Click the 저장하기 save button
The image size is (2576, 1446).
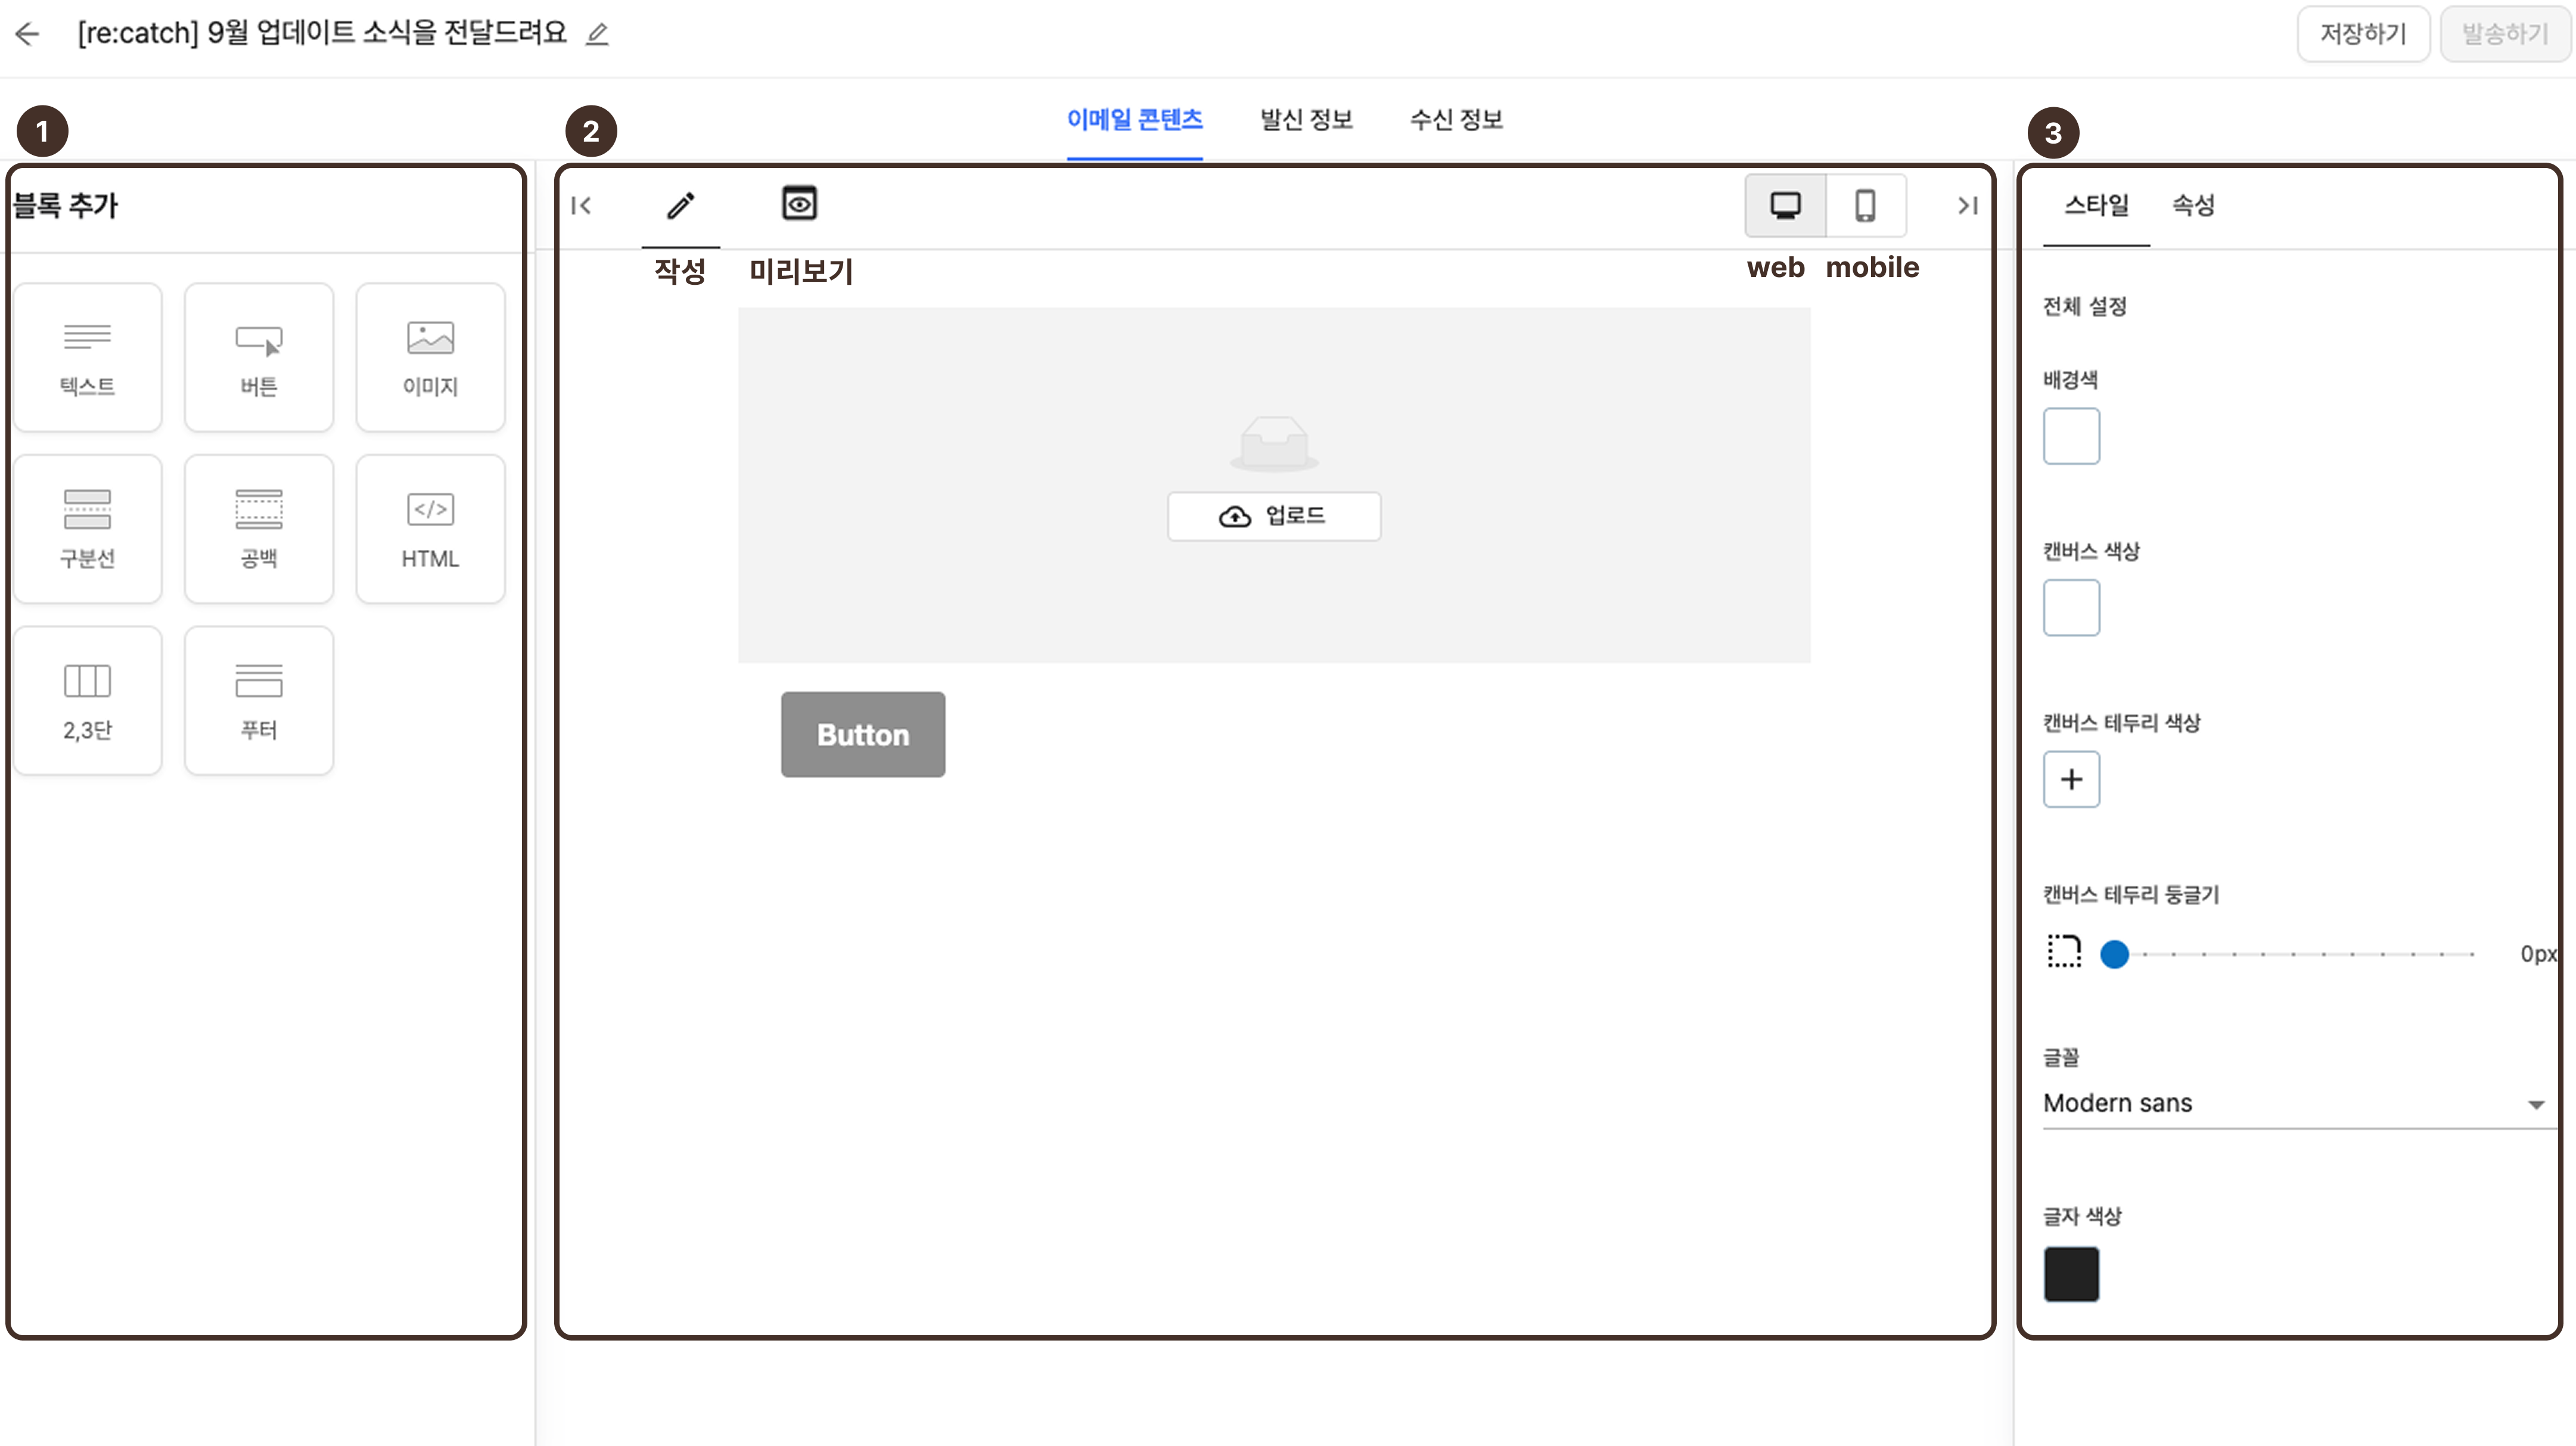click(2362, 34)
